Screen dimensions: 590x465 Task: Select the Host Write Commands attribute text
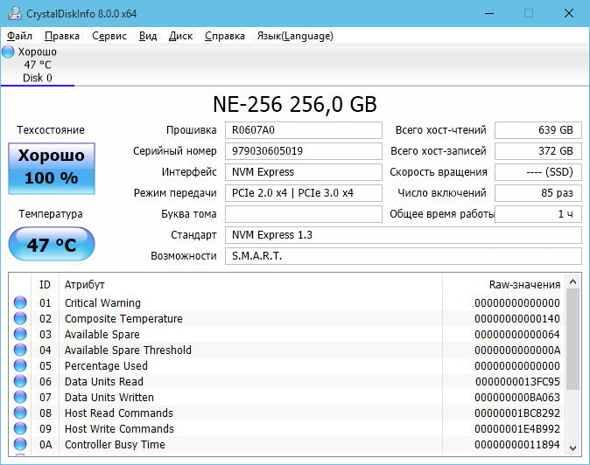[x=119, y=429]
